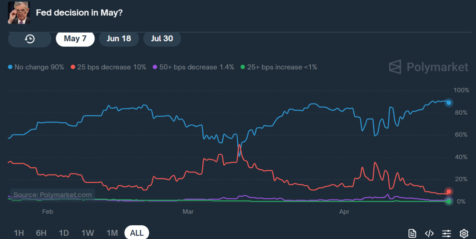Choose the 1W time range
This screenshot has width=476, height=239.
tap(88, 233)
